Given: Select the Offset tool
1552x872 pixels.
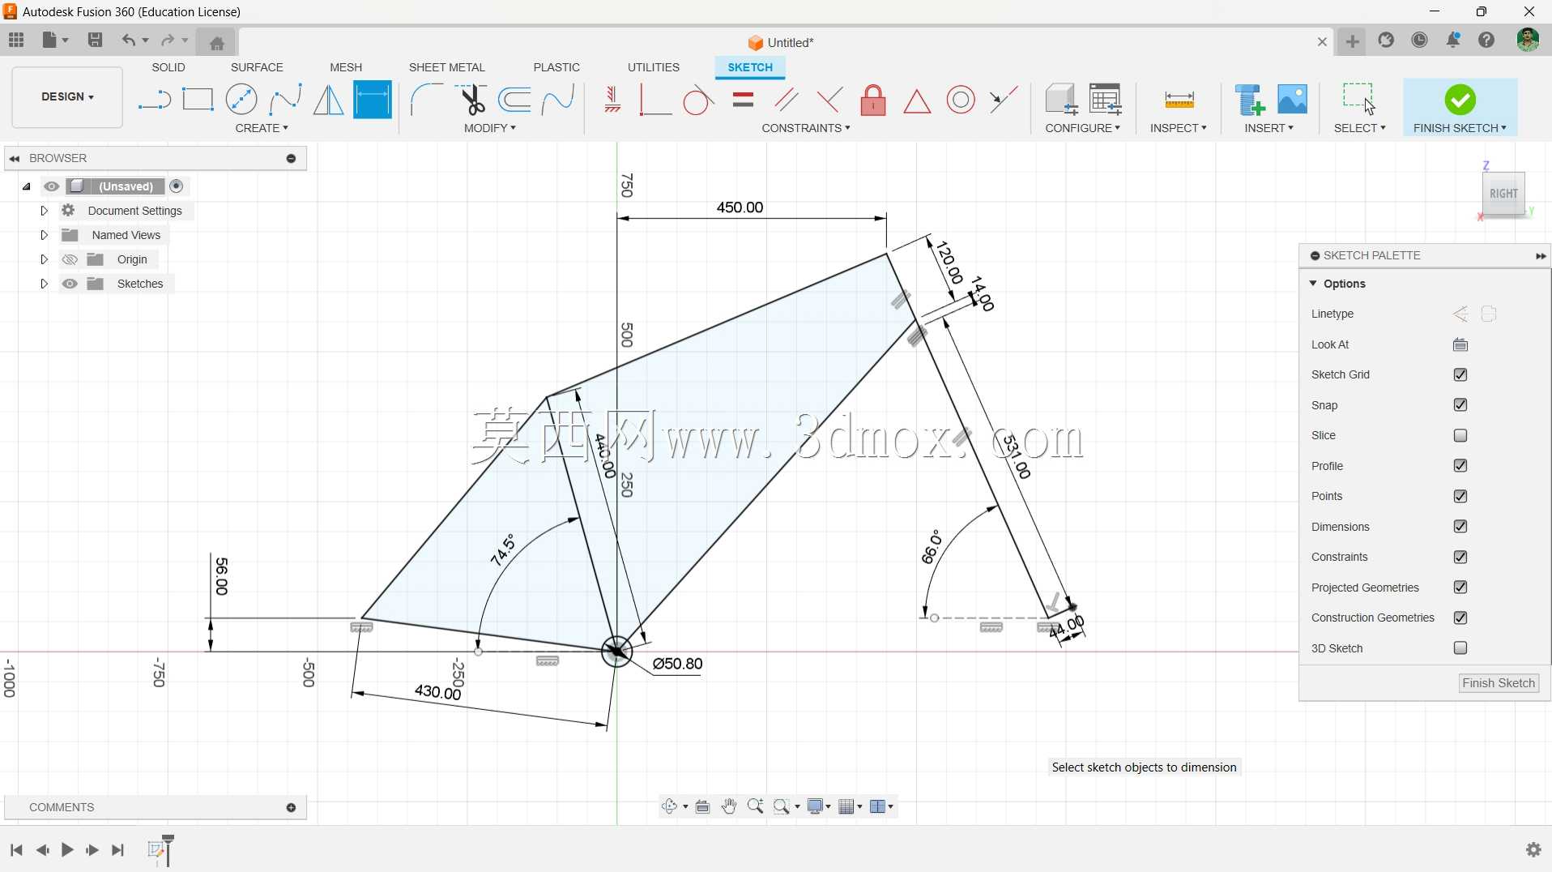Looking at the screenshot, I should [514, 100].
